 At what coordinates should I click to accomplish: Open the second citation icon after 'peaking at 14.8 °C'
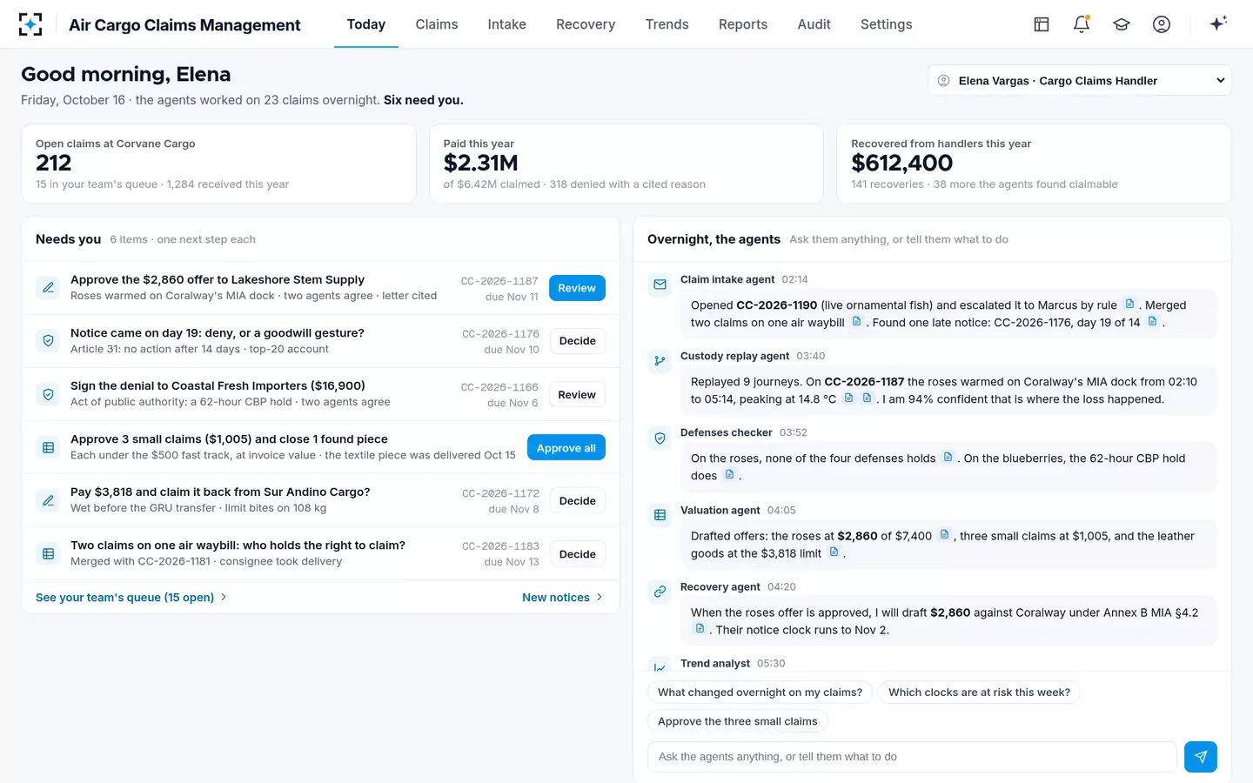pyautogui.click(x=867, y=398)
